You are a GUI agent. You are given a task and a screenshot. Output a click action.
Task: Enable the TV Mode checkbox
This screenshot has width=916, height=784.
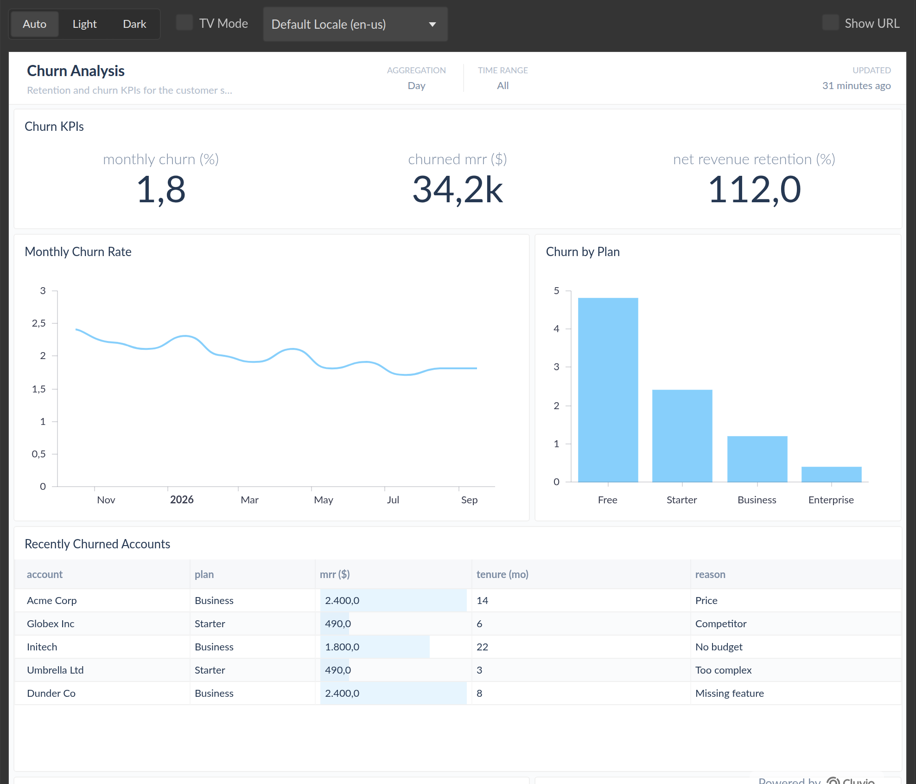[x=184, y=23]
